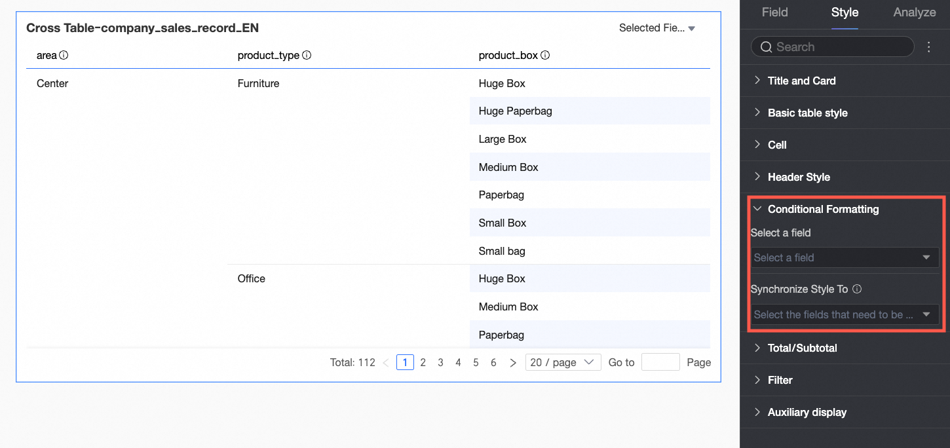Open the Synchronize Style To fields dropdown
The height and width of the screenshot is (448, 950).
click(844, 314)
